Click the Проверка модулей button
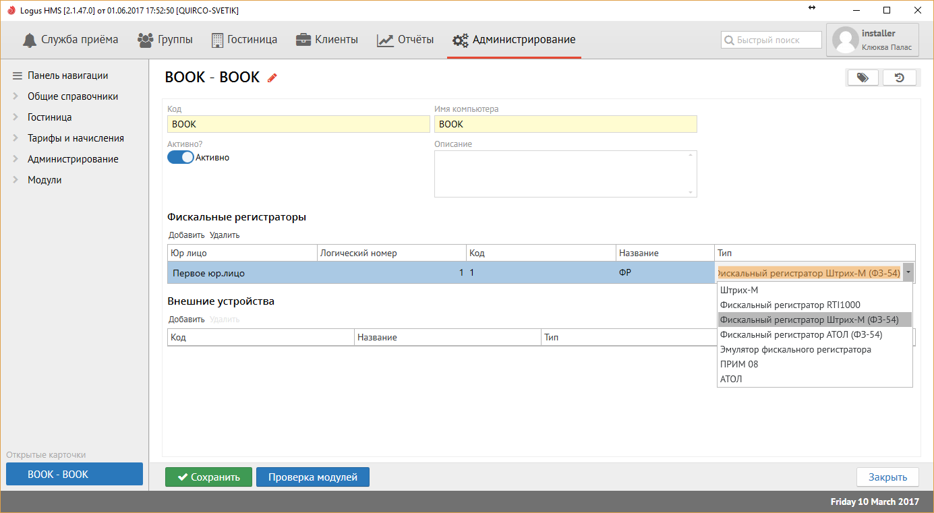This screenshot has width=934, height=513. click(312, 477)
